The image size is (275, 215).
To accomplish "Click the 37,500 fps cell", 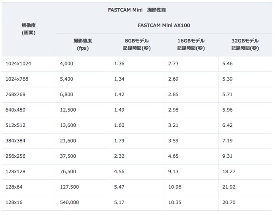I will coord(83,156).
